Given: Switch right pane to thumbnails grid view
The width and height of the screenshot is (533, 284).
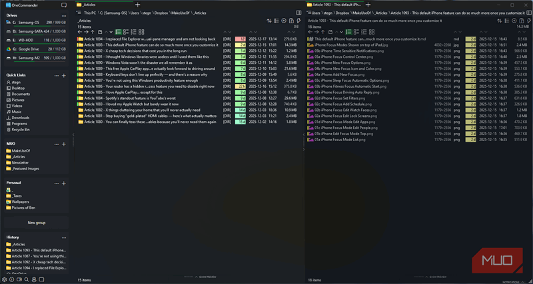Looking at the screenshot, I should [372, 32].
